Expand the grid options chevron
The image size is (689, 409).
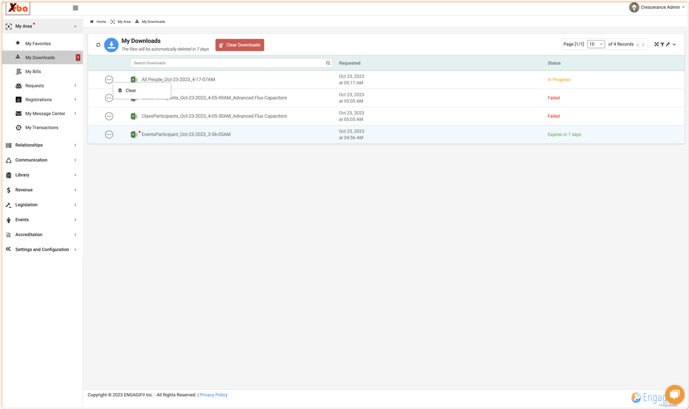click(674, 45)
